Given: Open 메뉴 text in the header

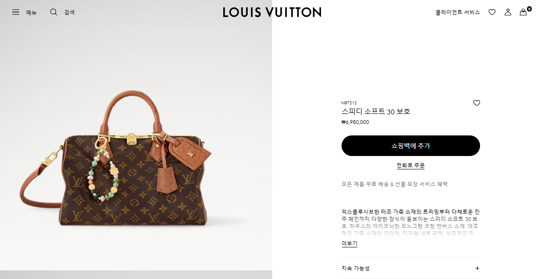Looking at the screenshot, I should [x=31, y=12].
